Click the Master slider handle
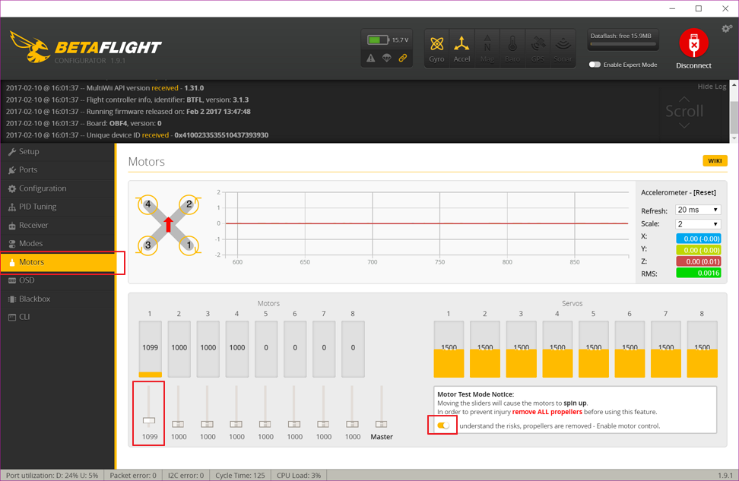 click(381, 424)
